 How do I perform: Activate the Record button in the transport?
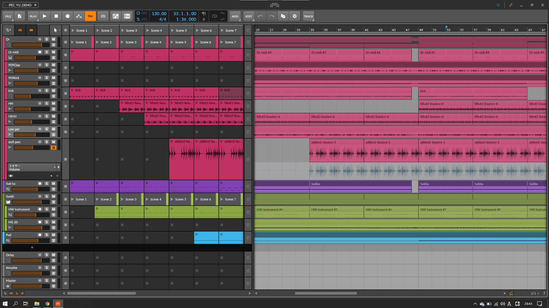click(x=67, y=16)
